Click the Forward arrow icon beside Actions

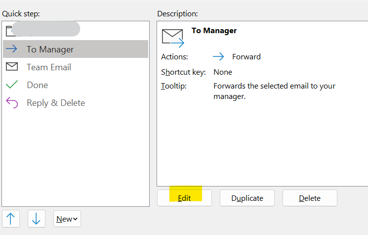click(218, 56)
